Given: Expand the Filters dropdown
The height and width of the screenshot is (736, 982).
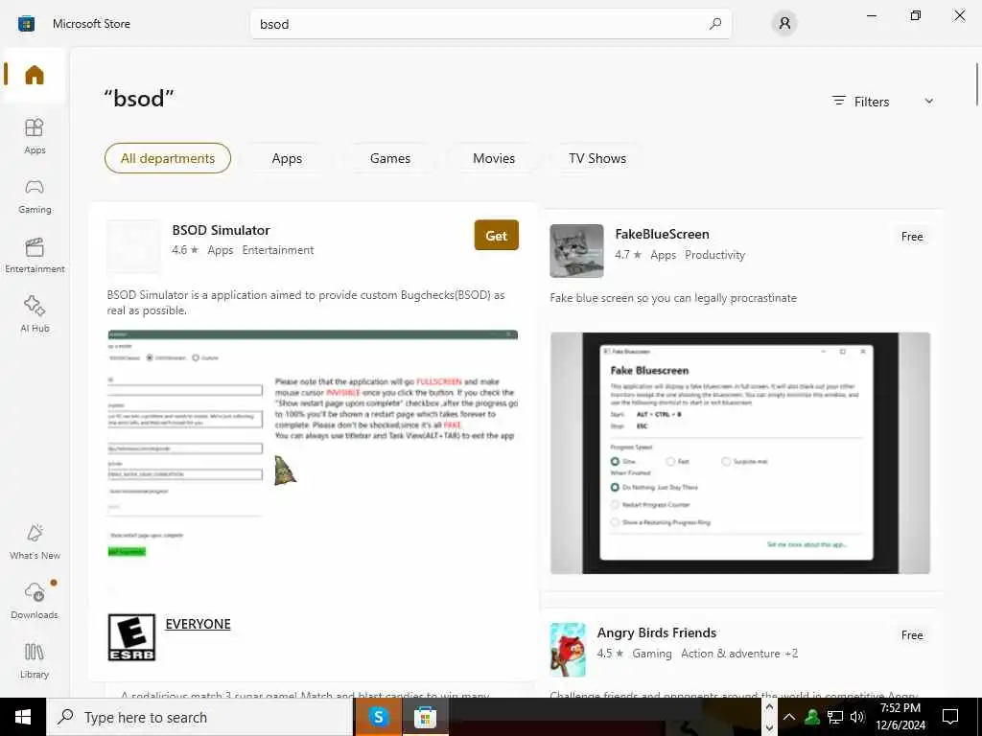Looking at the screenshot, I should [883, 102].
